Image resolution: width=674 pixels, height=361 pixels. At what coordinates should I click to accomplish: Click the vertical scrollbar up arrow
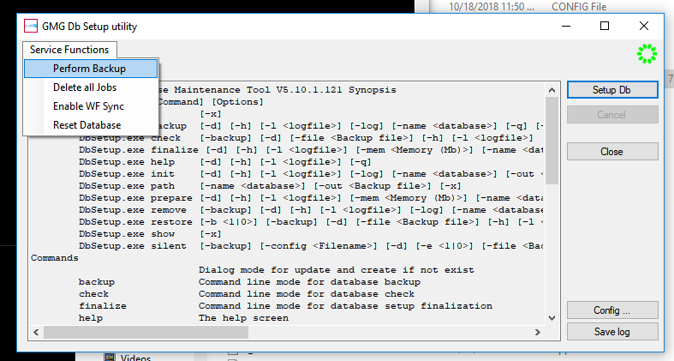(x=552, y=90)
